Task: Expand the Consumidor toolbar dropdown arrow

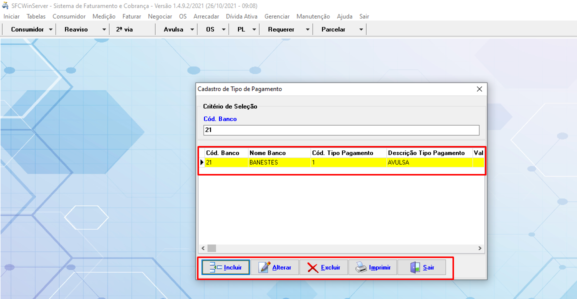Action: [x=51, y=29]
